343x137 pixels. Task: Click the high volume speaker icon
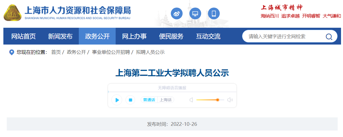click(230, 100)
